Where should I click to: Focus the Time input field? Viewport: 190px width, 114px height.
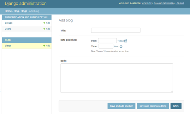[x=106, y=46]
